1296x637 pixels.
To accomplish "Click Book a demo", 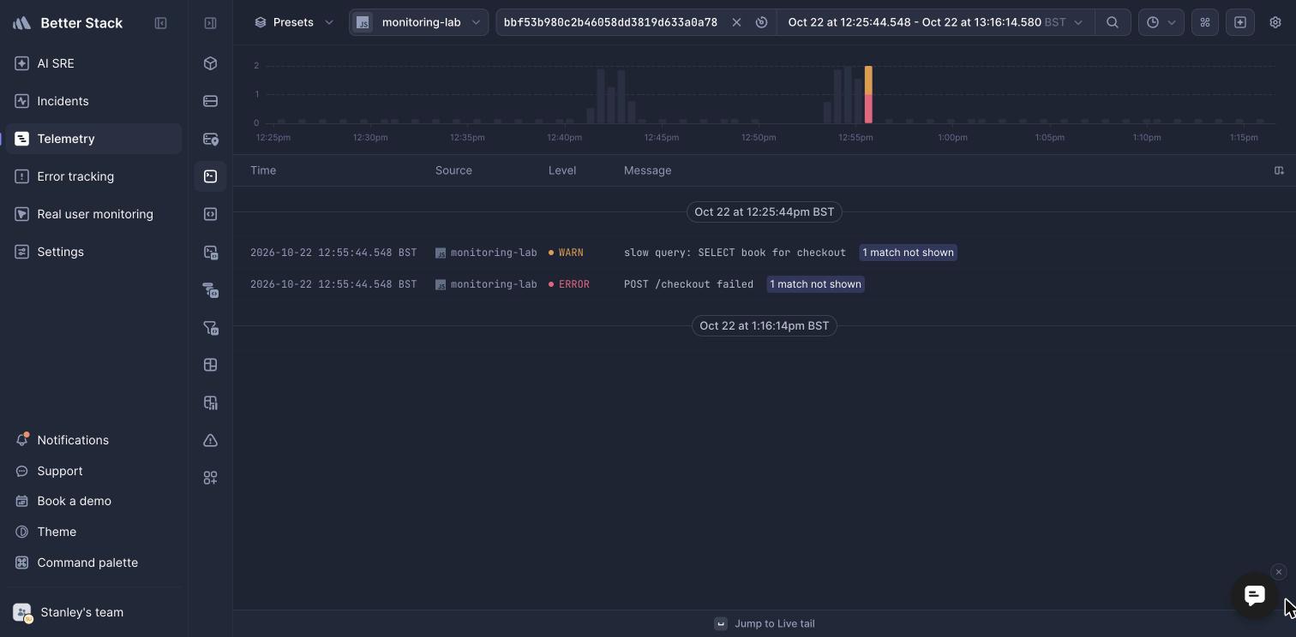I will tap(93, 501).
